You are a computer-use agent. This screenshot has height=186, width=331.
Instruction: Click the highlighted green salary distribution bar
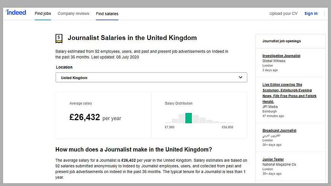click(x=188, y=118)
